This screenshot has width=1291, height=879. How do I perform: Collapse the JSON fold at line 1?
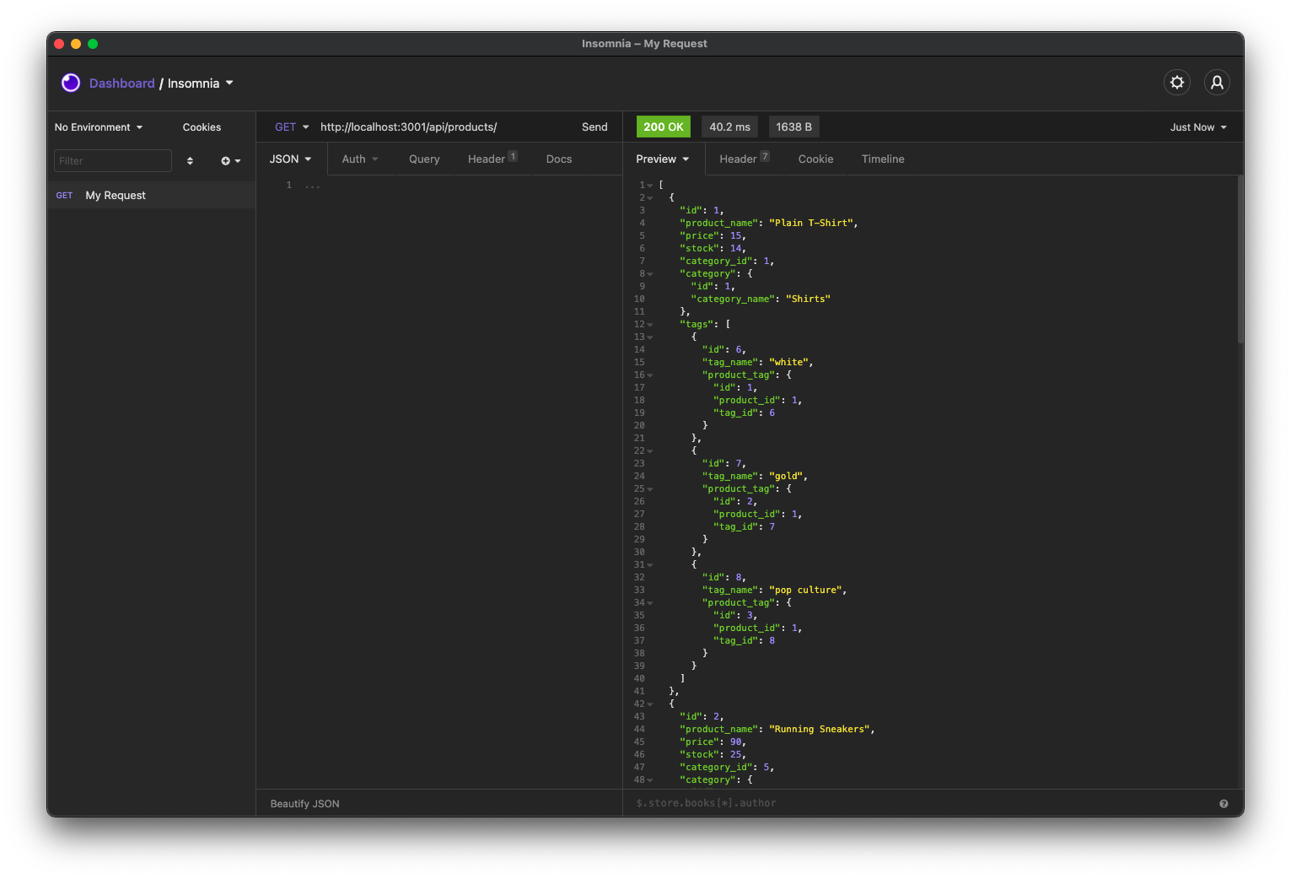click(x=650, y=186)
